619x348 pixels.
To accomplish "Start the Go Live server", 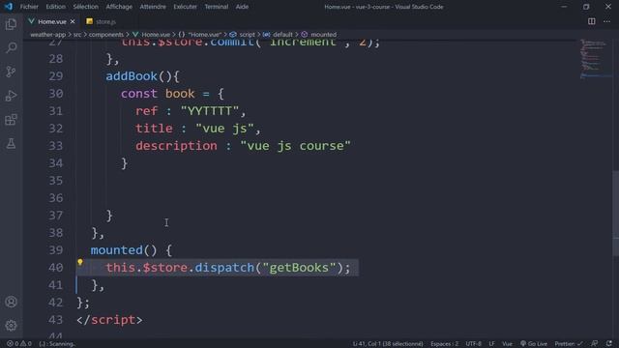I will [534, 344].
